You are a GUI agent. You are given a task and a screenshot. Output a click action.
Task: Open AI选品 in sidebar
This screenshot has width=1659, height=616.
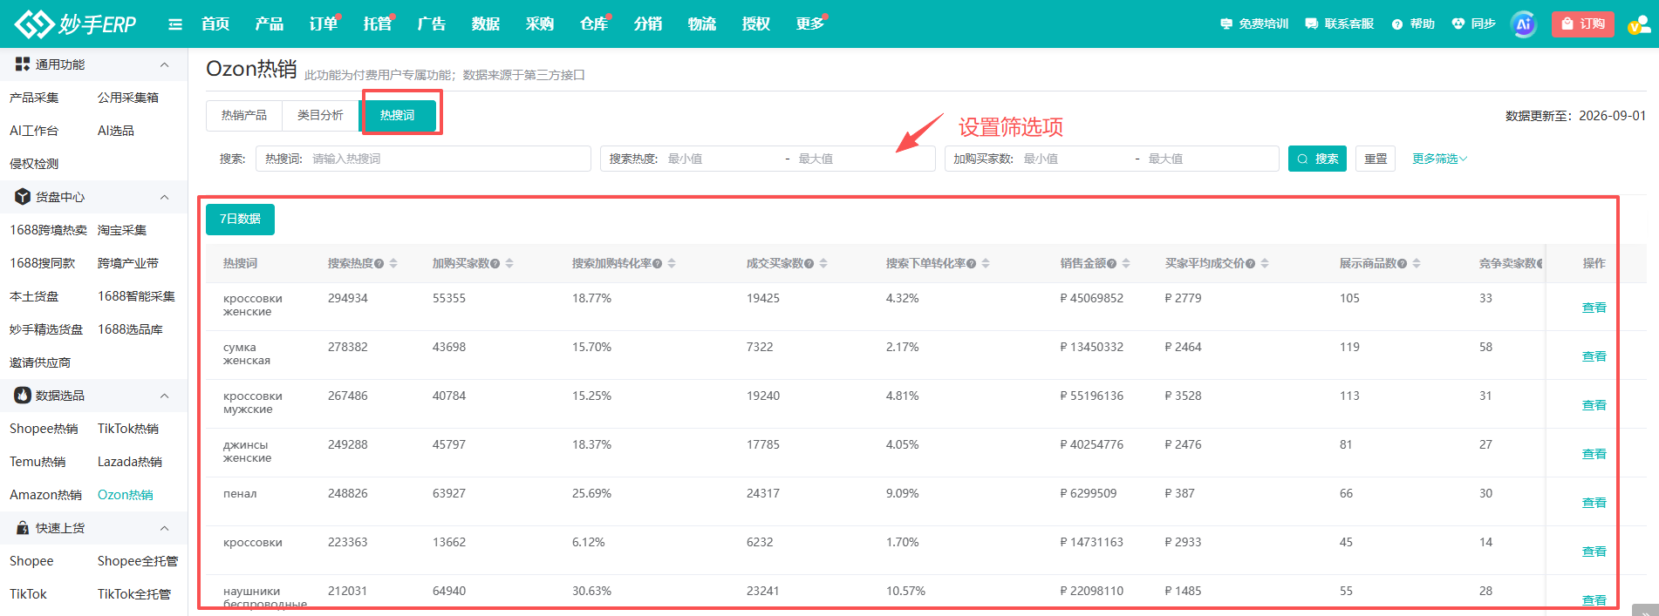point(115,131)
